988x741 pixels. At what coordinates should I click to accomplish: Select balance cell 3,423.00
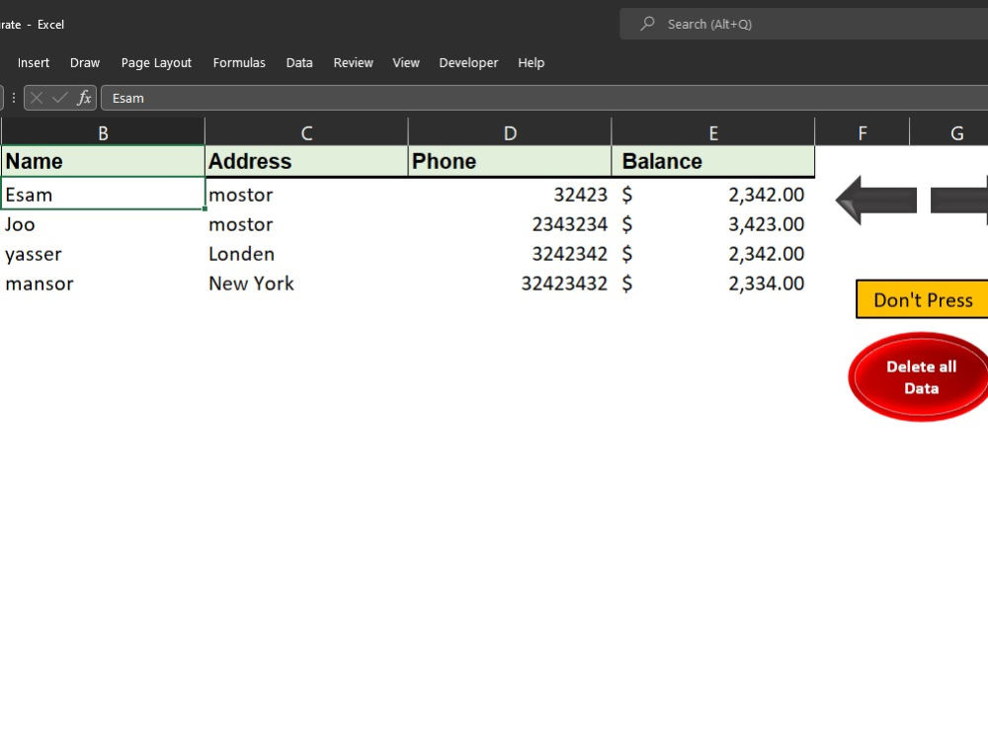(x=713, y=224)
